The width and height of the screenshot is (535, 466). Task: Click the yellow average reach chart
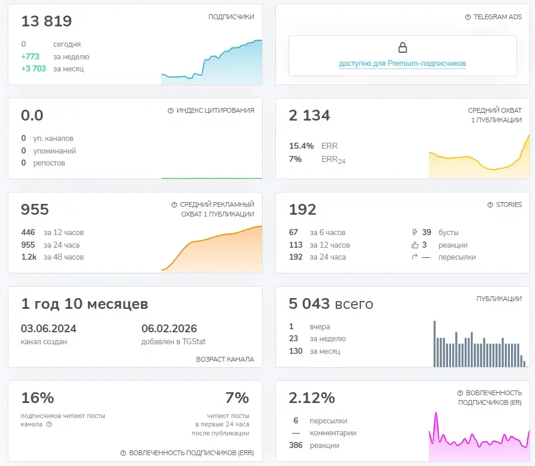[479, 157]
